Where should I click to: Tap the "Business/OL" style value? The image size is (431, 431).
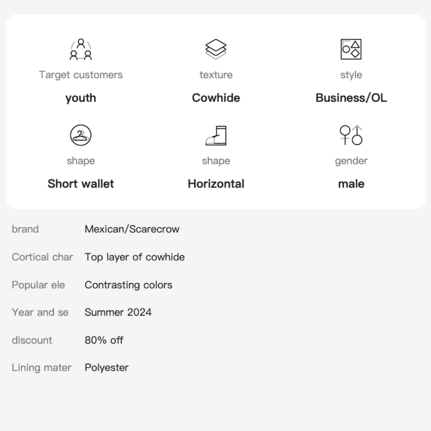(351, 98)
